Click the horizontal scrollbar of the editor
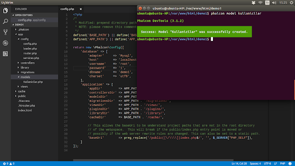Image resolution: width=295 pixels, height=166 pixels. (x=153, y=160)
